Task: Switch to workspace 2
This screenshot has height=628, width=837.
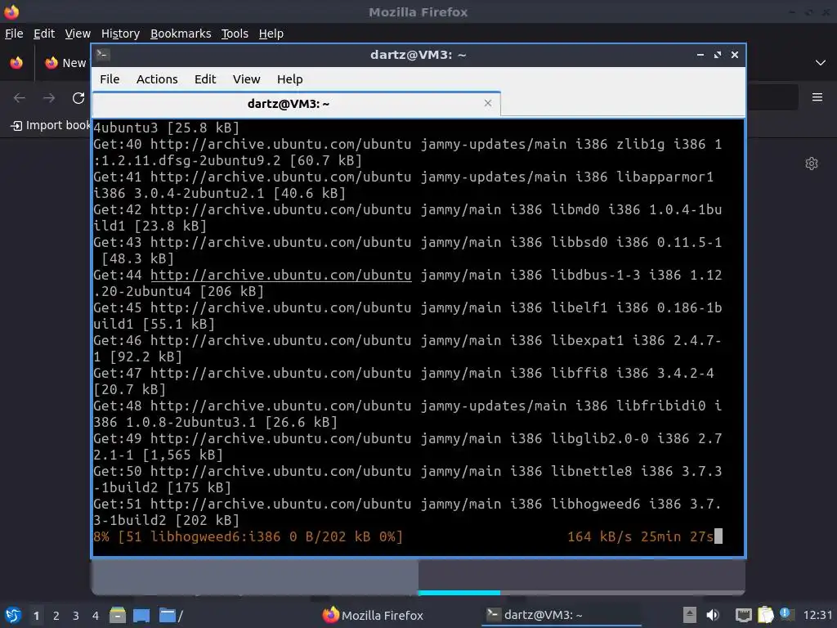Action: [56, 616]
